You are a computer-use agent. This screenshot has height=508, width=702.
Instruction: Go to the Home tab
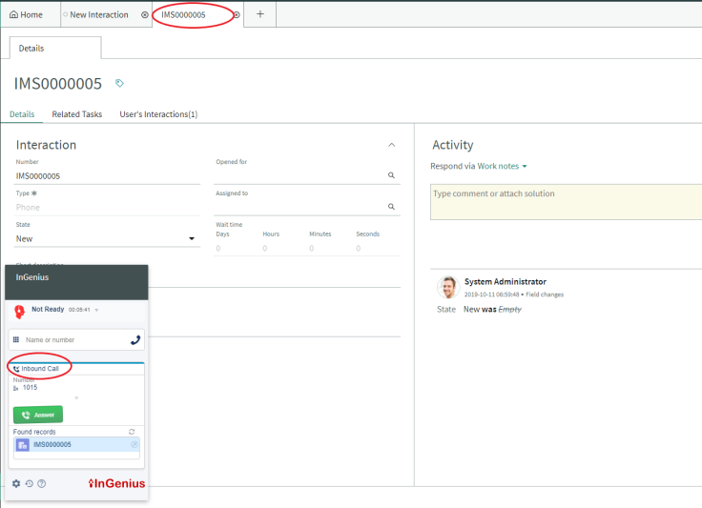[26, 14]
